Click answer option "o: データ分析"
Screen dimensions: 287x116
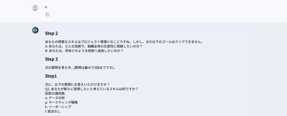pyautogui.click(x=55, y=98)
